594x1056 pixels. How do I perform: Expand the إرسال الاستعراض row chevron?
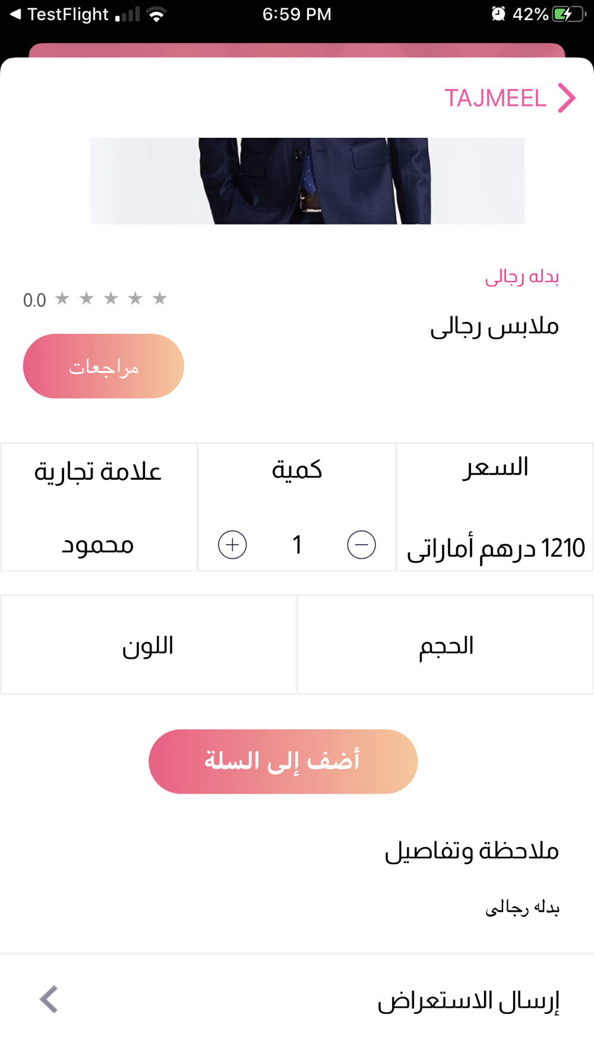(49, 1000)
